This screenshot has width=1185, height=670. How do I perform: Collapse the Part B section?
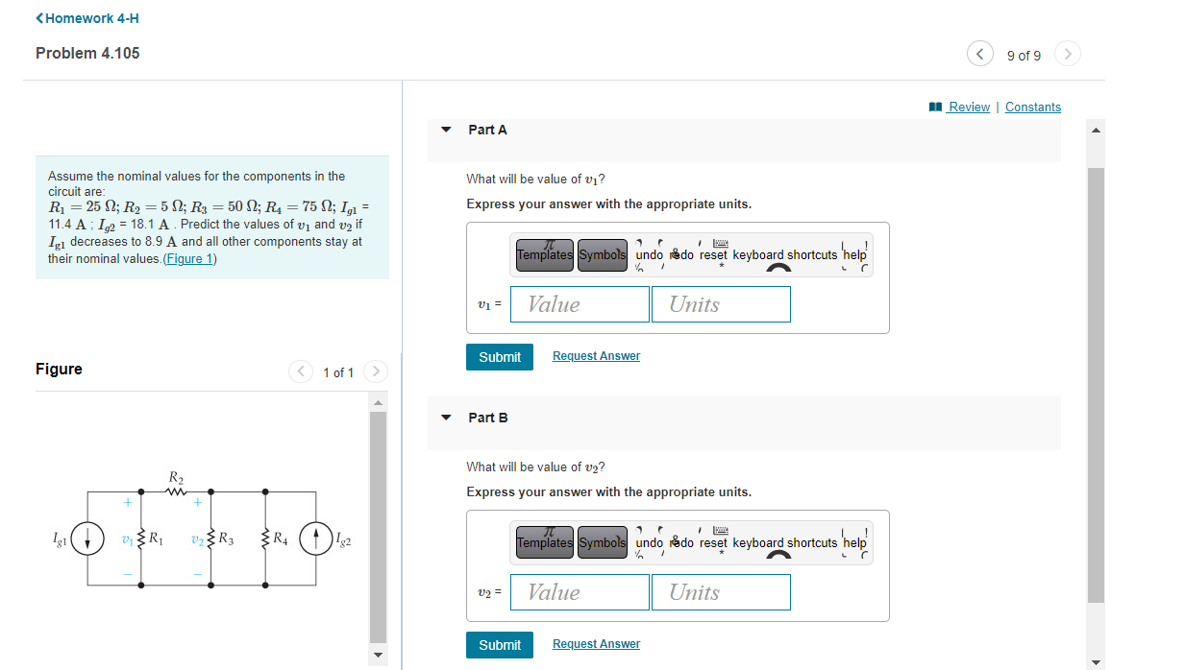coord(445,417)
